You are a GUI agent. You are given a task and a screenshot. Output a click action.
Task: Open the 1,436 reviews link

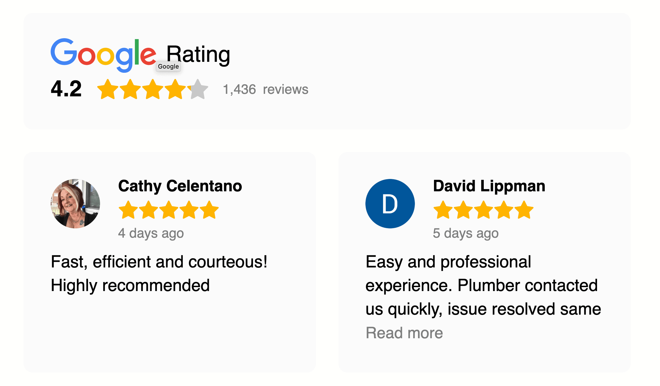(x=265, y=89)
